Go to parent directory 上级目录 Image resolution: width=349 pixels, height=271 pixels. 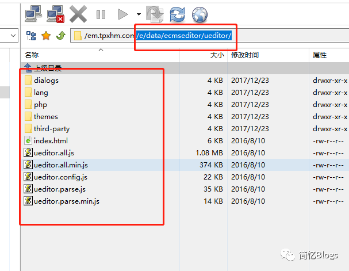[x=47, y=68]
